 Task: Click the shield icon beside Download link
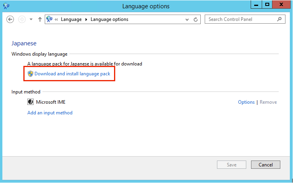pos(30,74)
